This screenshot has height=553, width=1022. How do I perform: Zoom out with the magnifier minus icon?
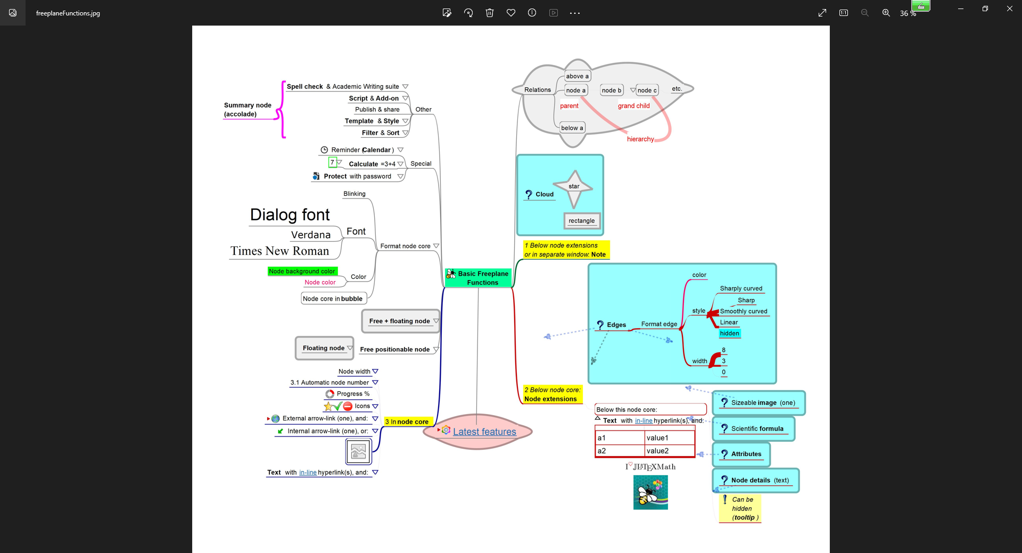(x=864, y=13)
